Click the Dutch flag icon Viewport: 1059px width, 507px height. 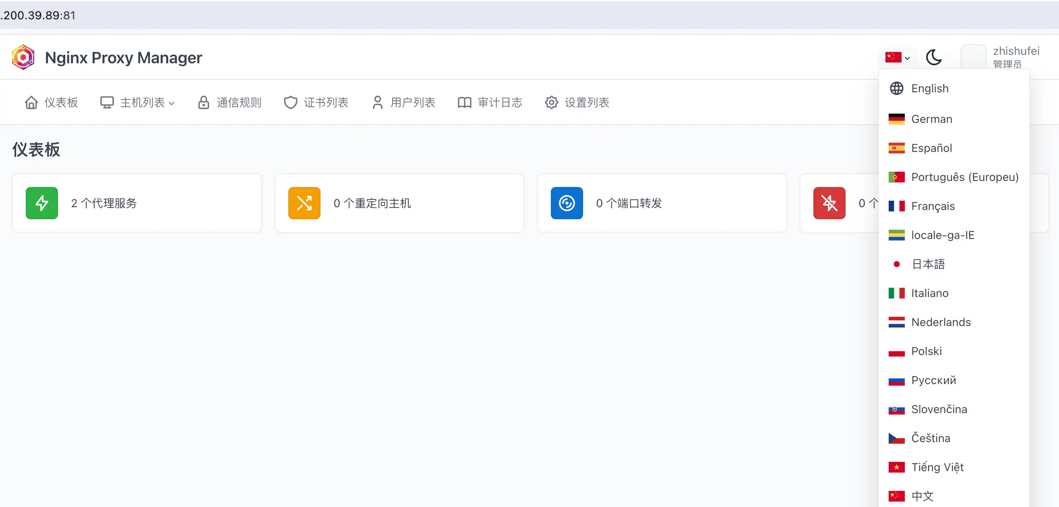click(897, 322)
